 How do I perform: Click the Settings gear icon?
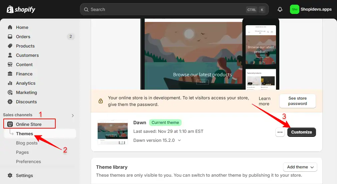tap(10, 175)
